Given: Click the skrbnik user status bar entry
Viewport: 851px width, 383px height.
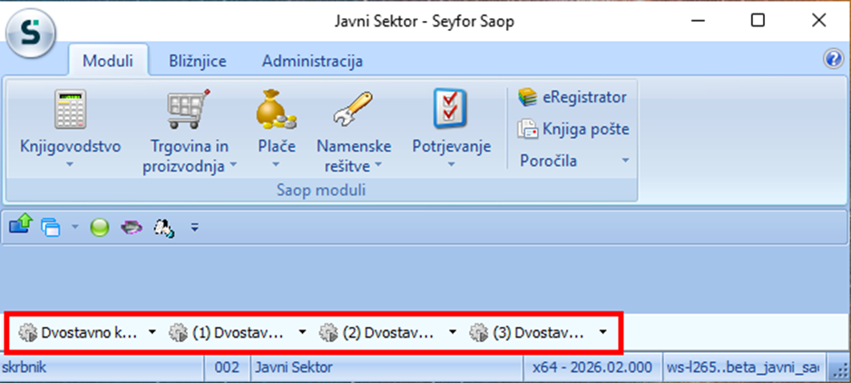Looking at the screenshot, I should click(x=103, y=368).
